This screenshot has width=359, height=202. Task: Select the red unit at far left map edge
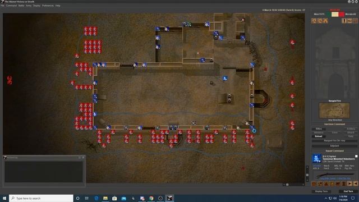tap(10, 80)
